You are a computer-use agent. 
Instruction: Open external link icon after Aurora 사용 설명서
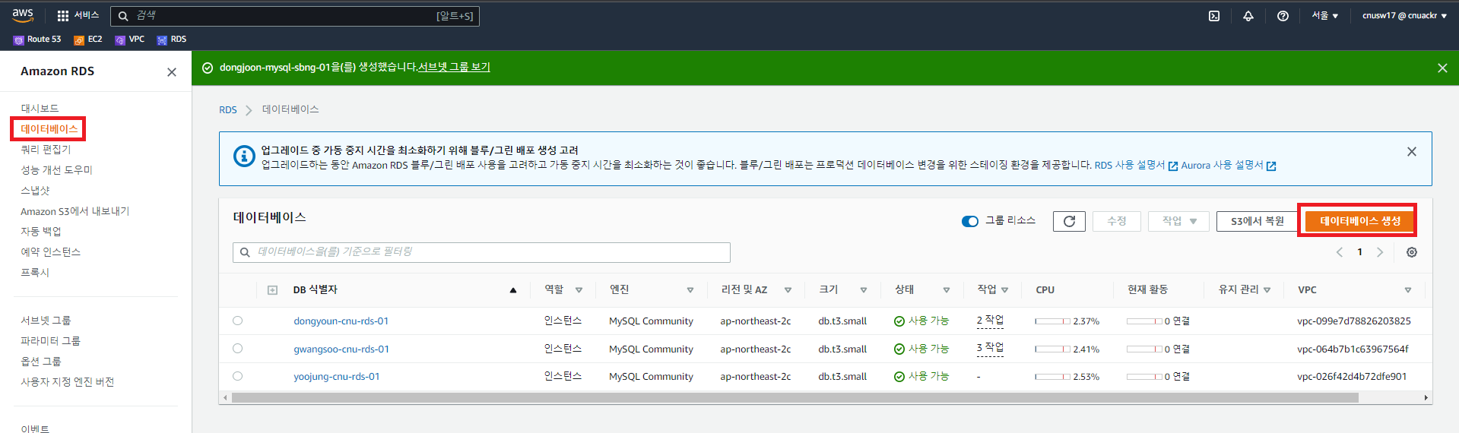[x=1271, y=166]
